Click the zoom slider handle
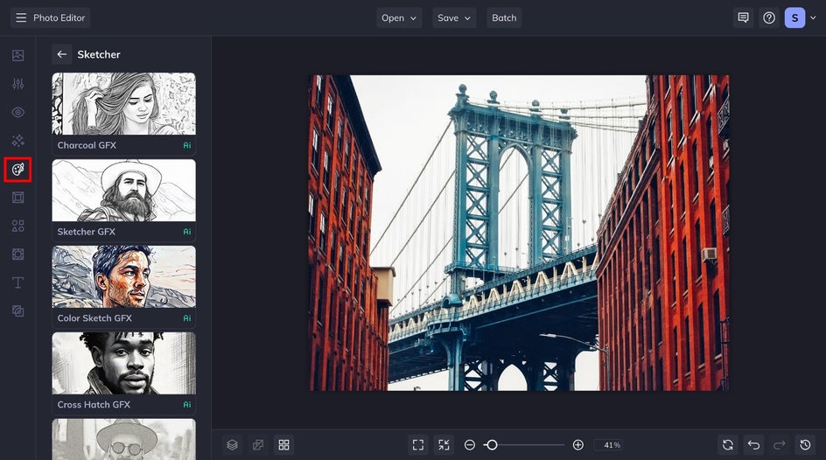Viewport: 826px width, 460px height. (x=492, y=445)
